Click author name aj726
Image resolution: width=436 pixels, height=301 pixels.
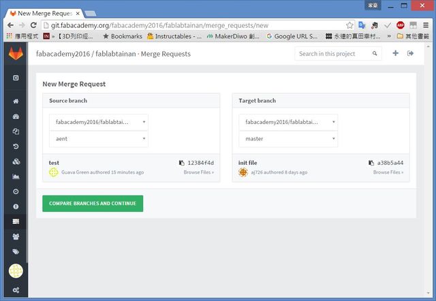257,172
